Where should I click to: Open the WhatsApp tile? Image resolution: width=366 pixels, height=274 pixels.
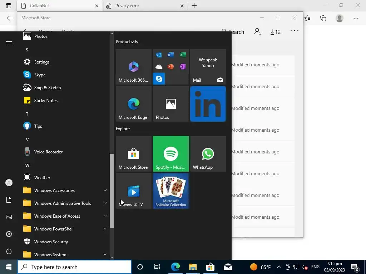coord(208,154)
